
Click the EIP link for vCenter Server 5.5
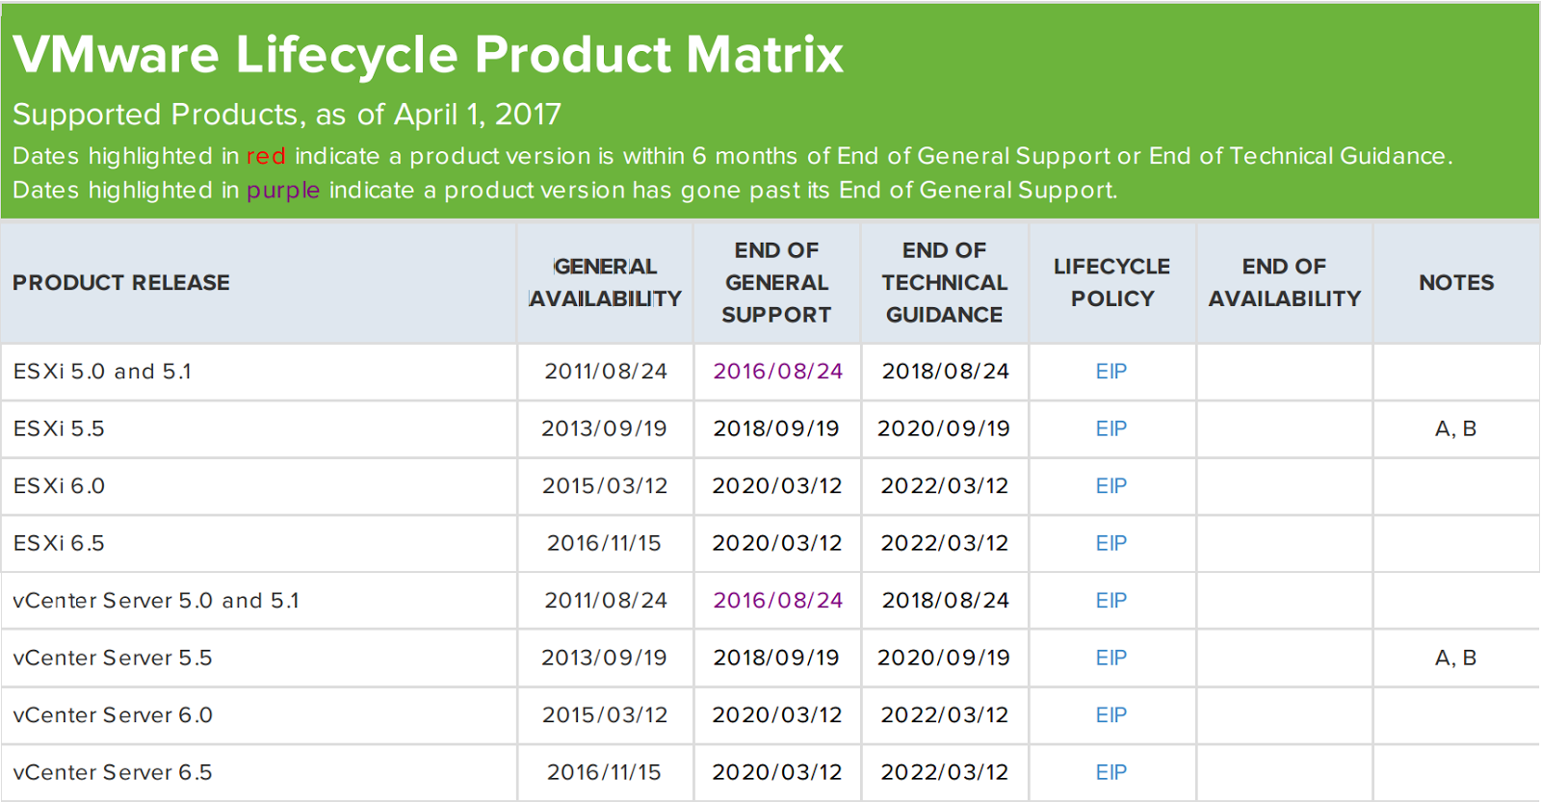click(x=1110, y=658)
